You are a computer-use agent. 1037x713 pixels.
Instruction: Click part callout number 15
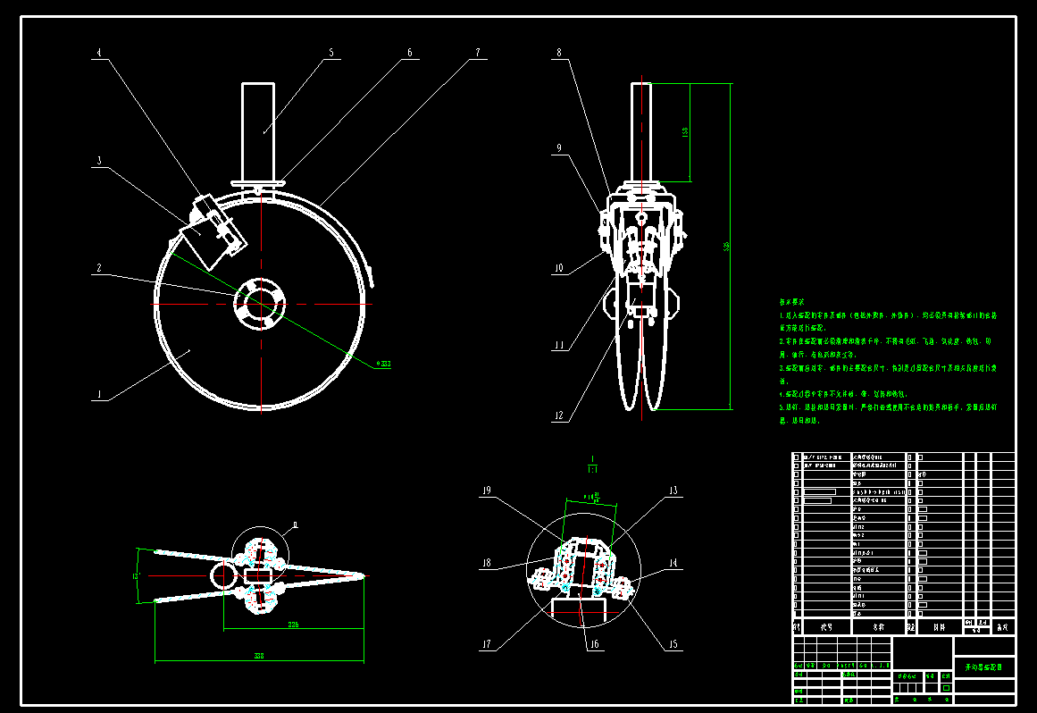(673, 644)
